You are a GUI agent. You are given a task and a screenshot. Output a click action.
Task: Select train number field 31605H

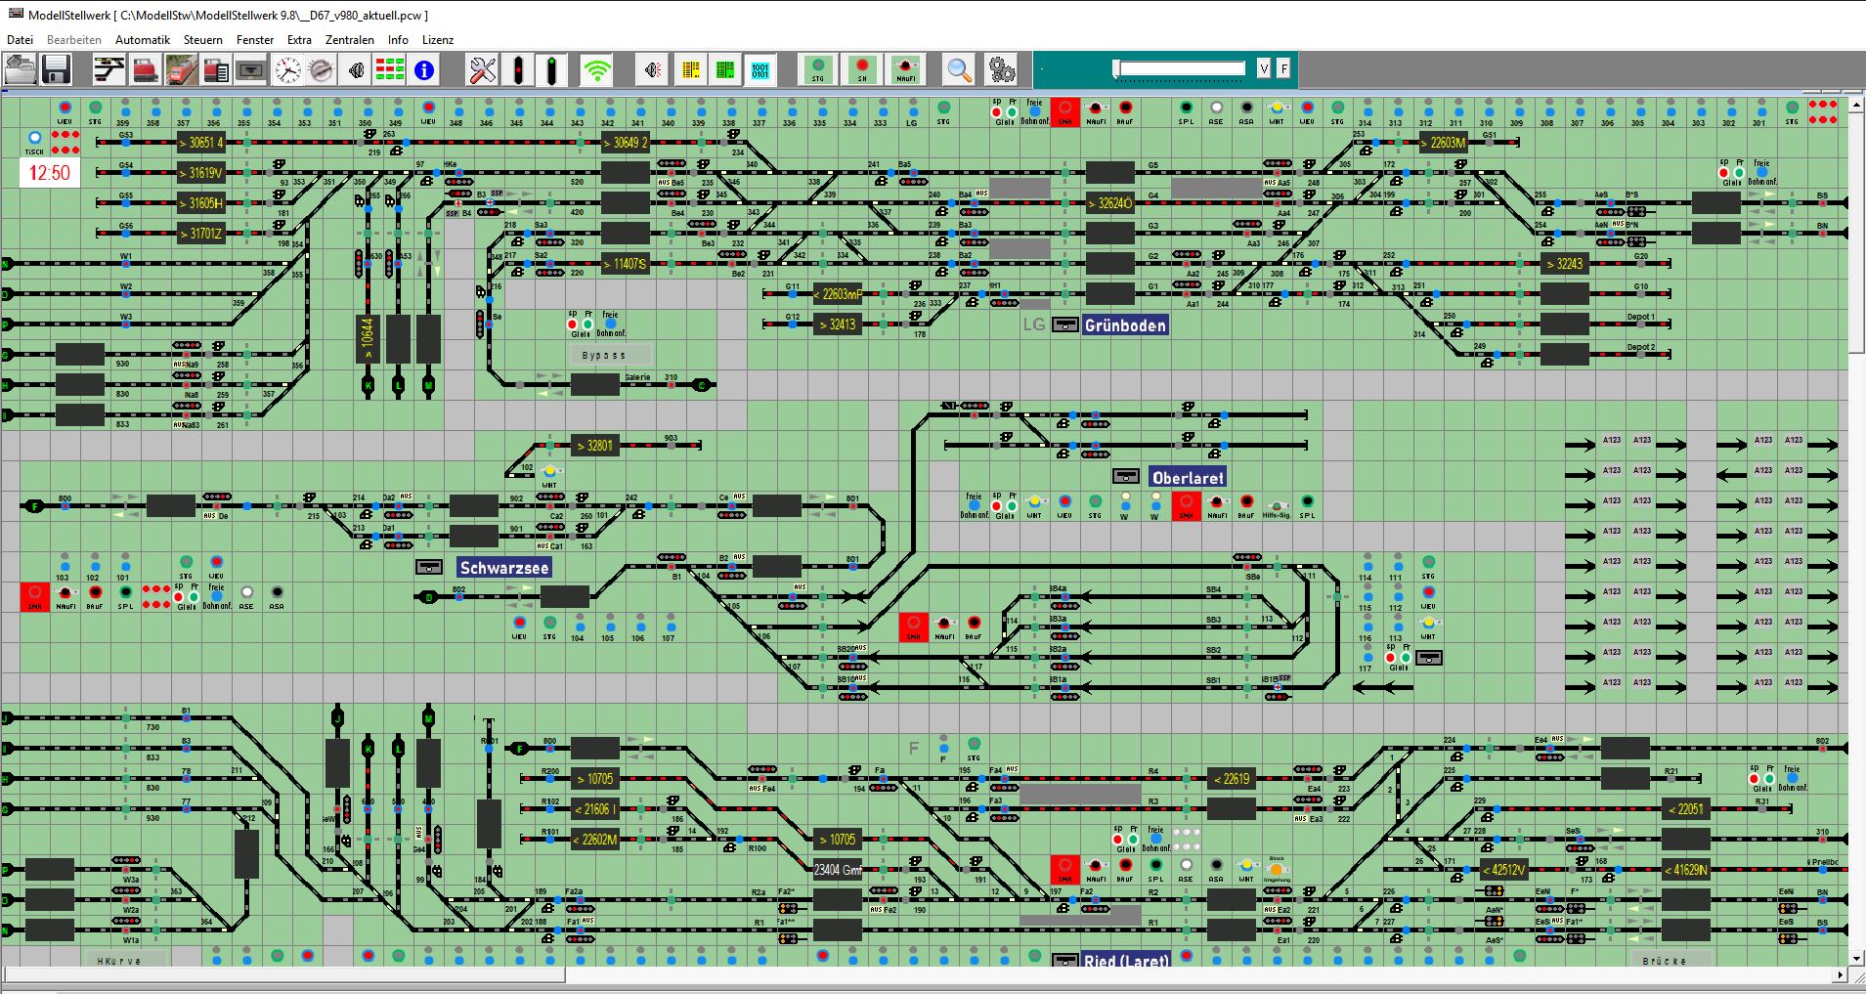[200, 203]
